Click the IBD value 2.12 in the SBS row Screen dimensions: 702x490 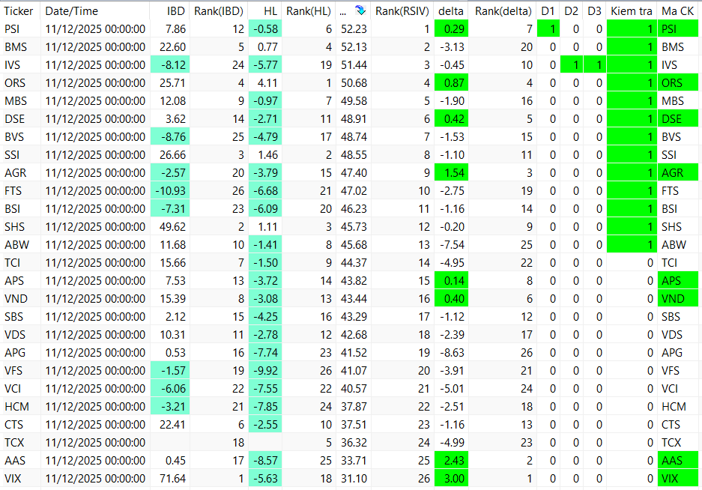(175, 317)
